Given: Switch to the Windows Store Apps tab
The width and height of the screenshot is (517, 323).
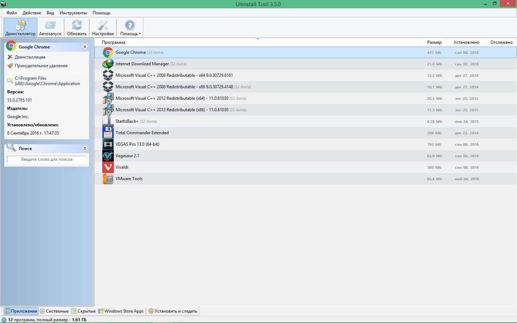Looking at the screenshot, I should pos(121,311).
